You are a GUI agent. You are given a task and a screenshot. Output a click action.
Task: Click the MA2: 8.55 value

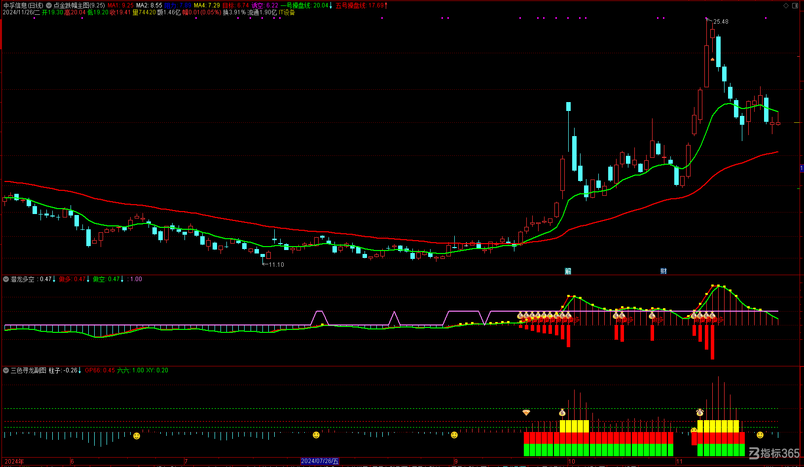pyautogui.click(x=149, y=5)
